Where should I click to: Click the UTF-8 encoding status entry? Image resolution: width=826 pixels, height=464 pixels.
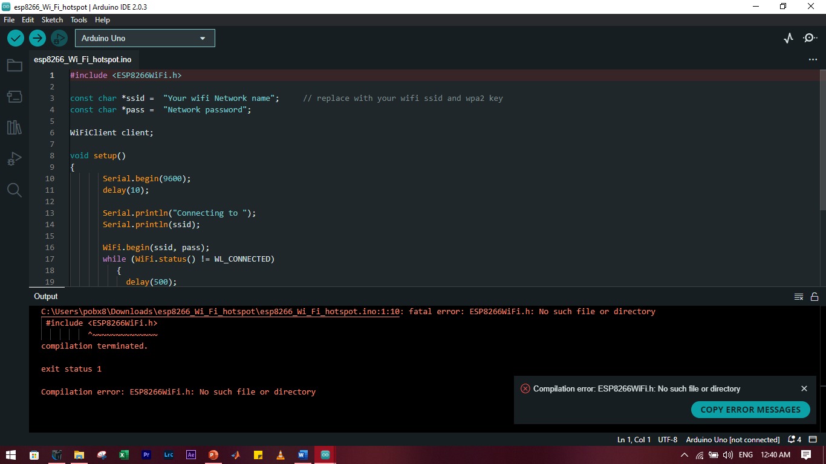[668, 439]
